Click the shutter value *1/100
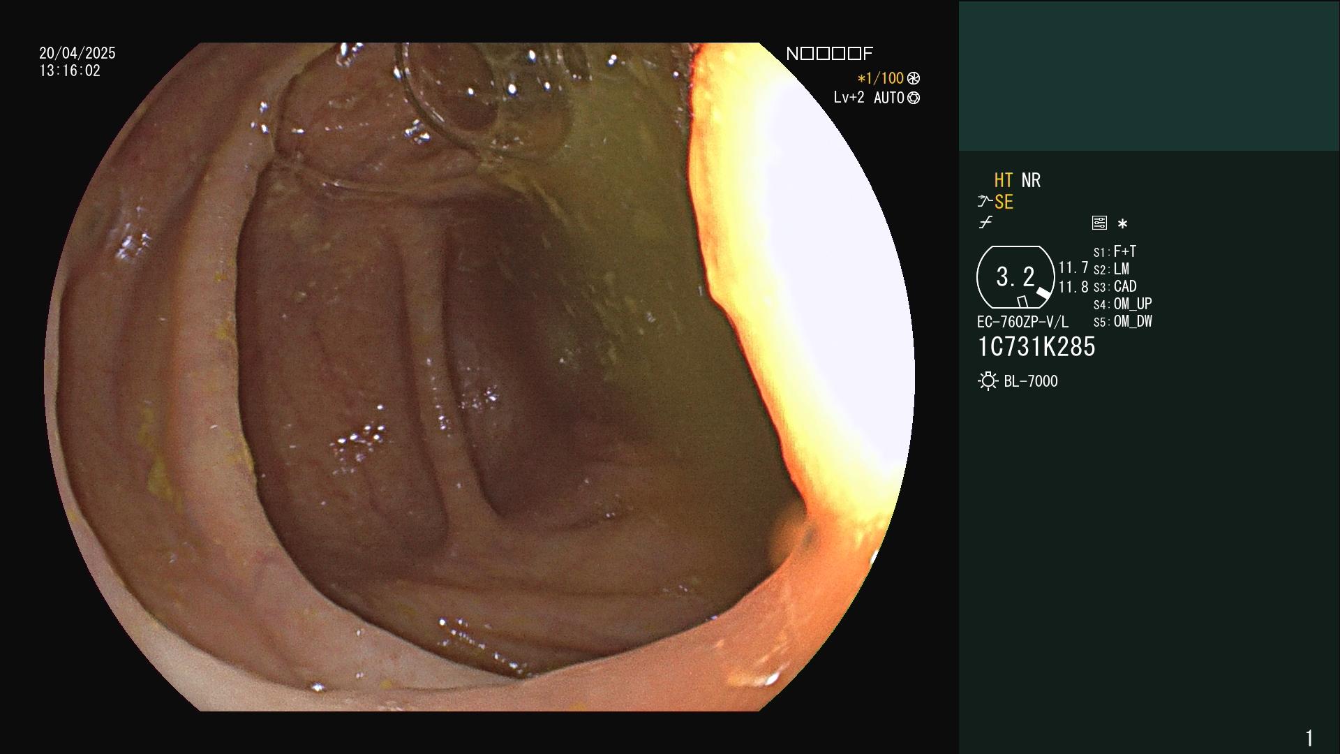Viewport: 1340px width, 754px height. [881, 79]
